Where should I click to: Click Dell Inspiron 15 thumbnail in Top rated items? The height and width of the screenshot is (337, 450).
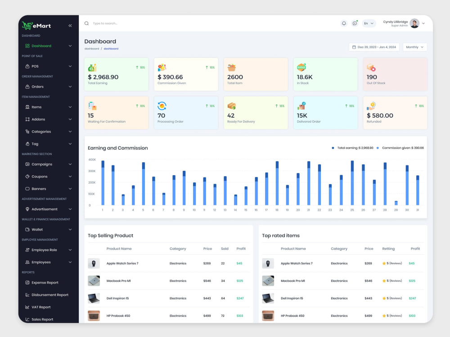[268, 298]
